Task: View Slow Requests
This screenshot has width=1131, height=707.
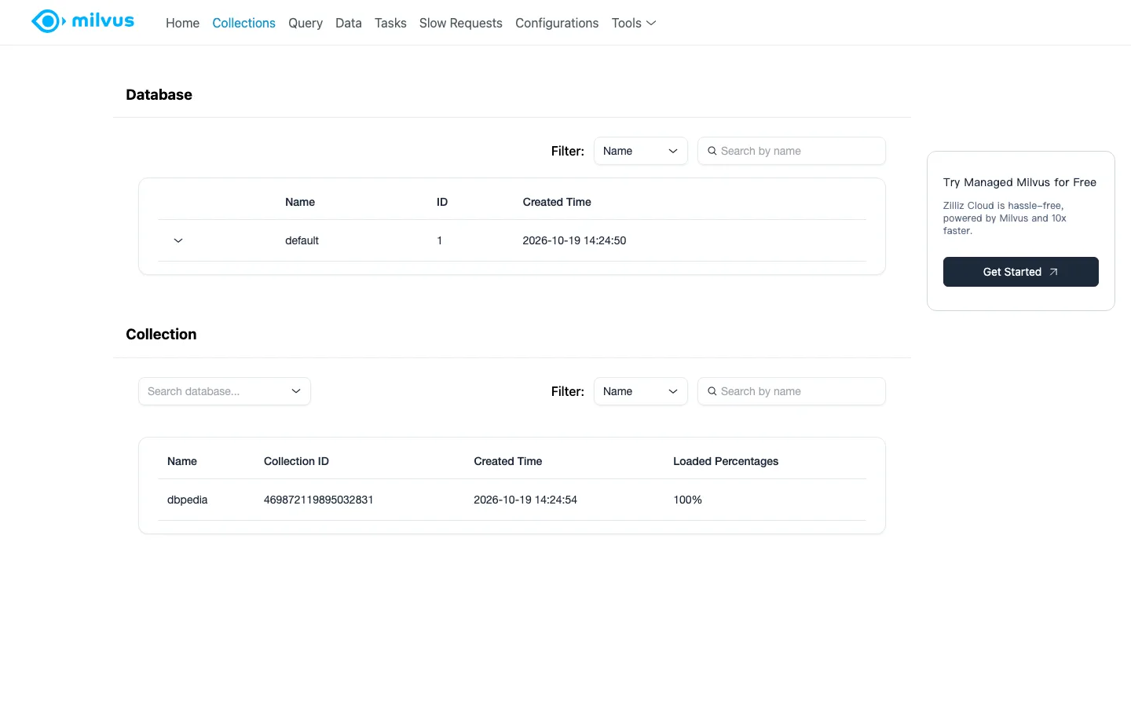Action: coord(461,23)
